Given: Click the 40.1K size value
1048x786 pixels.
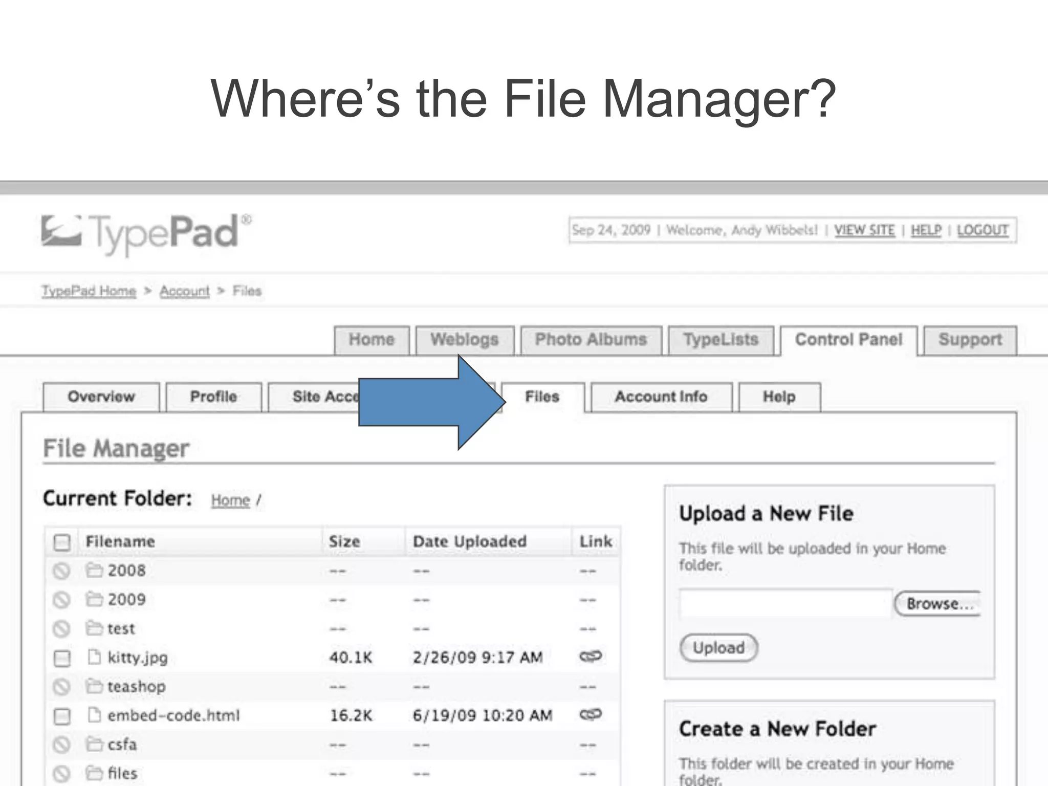Looking at the screenshot, I should pyautogui.click(x=351, y=658).
